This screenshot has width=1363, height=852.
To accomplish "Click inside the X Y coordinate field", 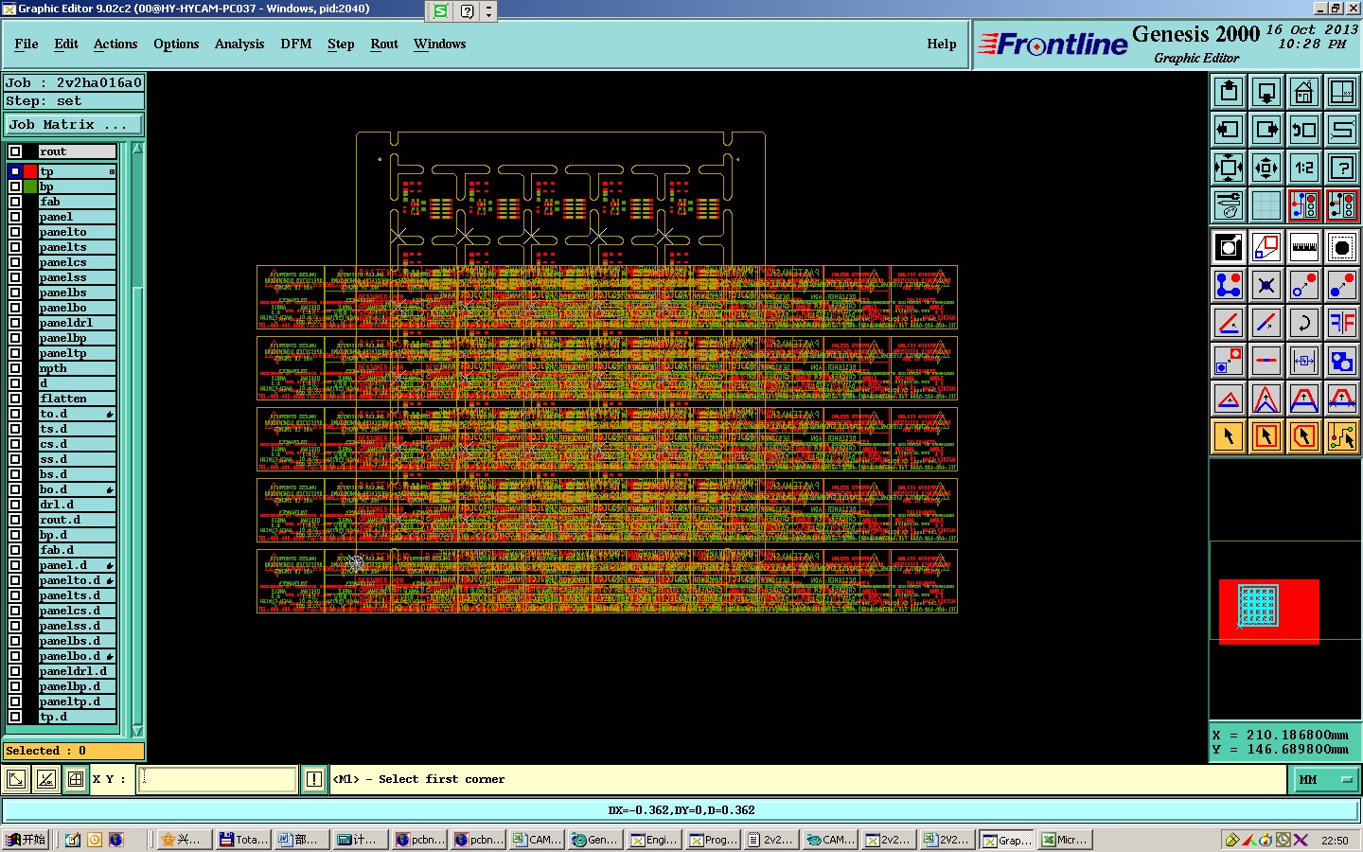I will pyautogui.click(x=219, y=779).
